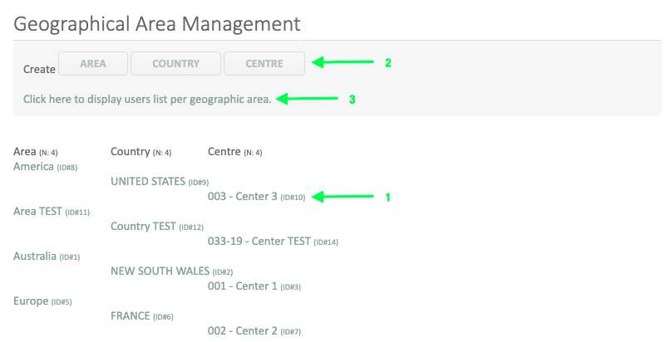This screenshot has width=666, height=342.
Task: Click the Area column header
Action: (x=25, y=152)
